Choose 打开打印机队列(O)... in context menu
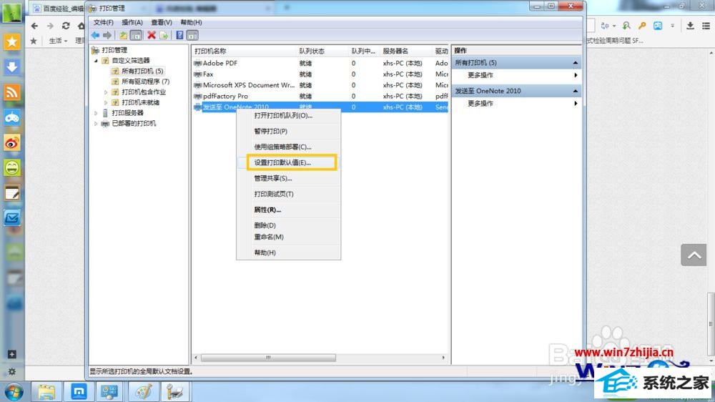Viewport: 715px width, 402px height. (x=289, y=115)
